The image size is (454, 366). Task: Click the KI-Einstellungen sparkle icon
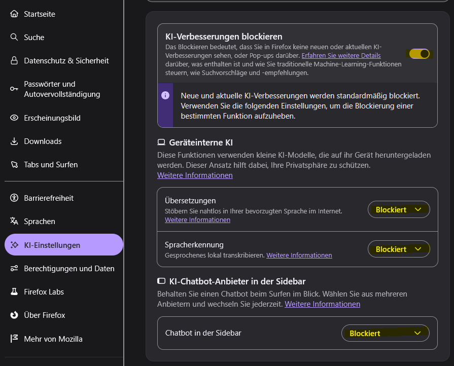pos(14,245)
